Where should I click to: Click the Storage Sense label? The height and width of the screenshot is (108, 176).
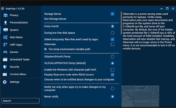click(x=53, y=14)
